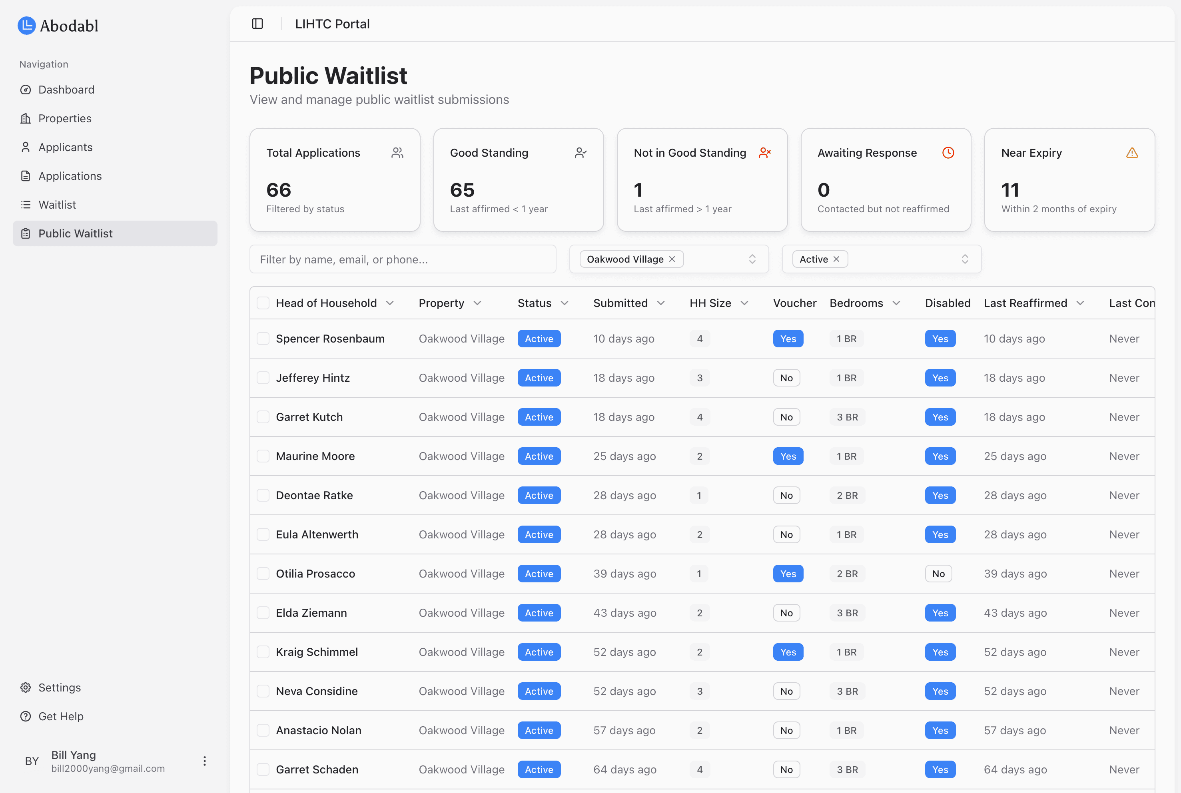1181x793 pixels.
Task: Toggle the sidebar panel icon
Action: 257,24
